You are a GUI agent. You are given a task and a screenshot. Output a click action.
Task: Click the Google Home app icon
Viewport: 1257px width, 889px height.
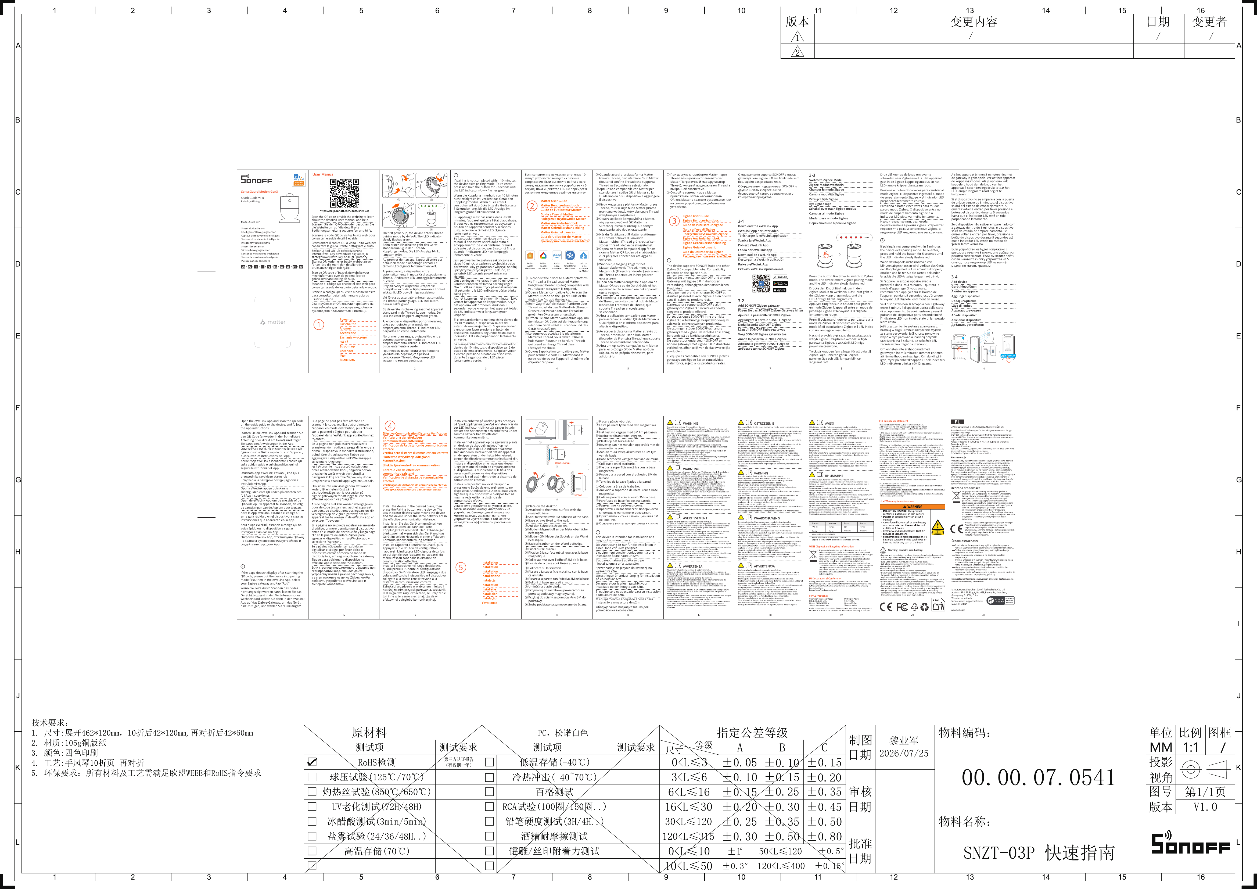pyautogui.click(x=543, y=255)
